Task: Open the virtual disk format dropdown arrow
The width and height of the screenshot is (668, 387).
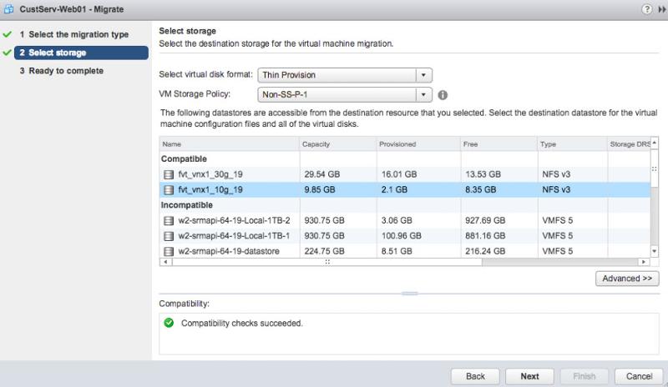Action: pos(423,75)
